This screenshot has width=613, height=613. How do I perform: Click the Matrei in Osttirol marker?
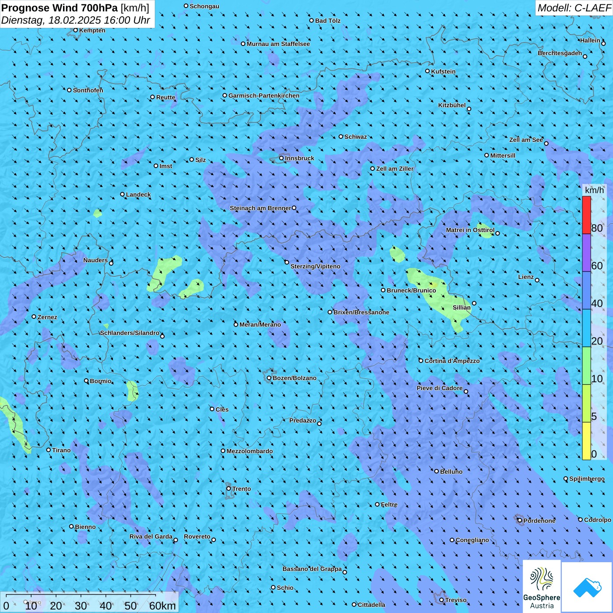coord(497,233)
